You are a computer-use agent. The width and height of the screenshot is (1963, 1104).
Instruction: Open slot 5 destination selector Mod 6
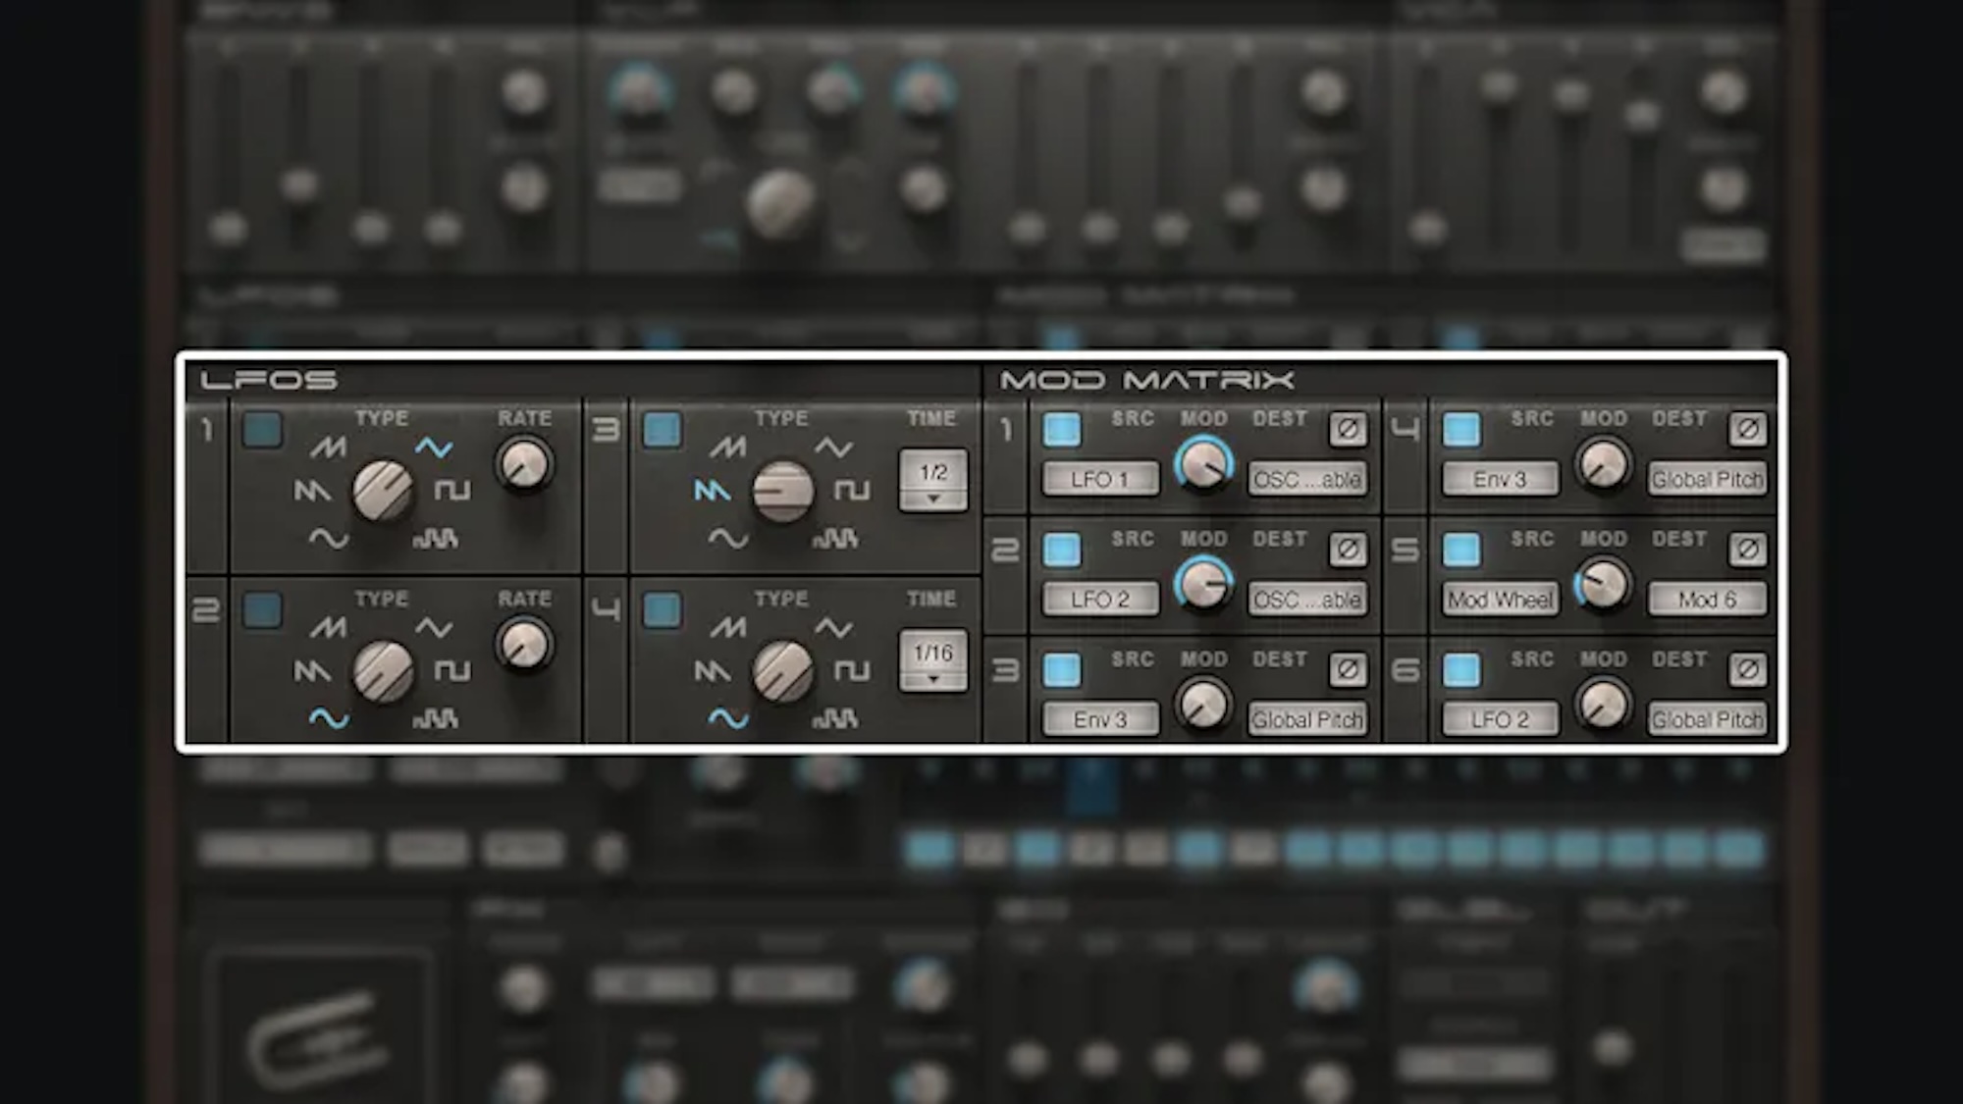[1707, 600]
